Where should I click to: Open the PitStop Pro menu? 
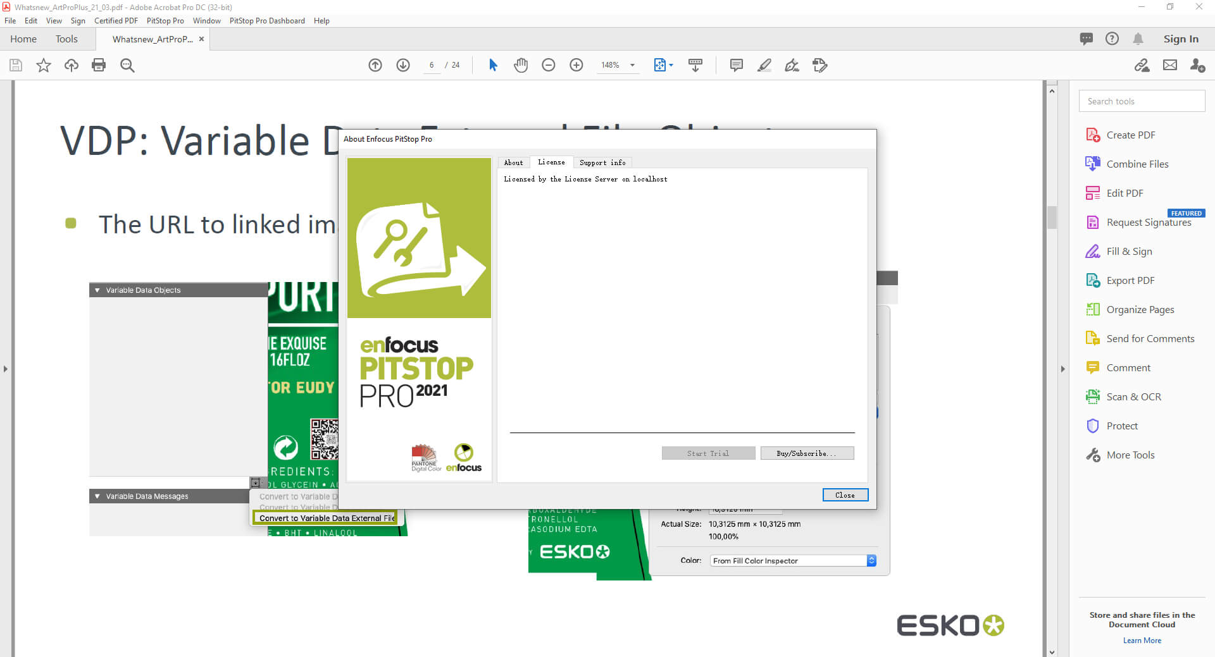(165, 21)
